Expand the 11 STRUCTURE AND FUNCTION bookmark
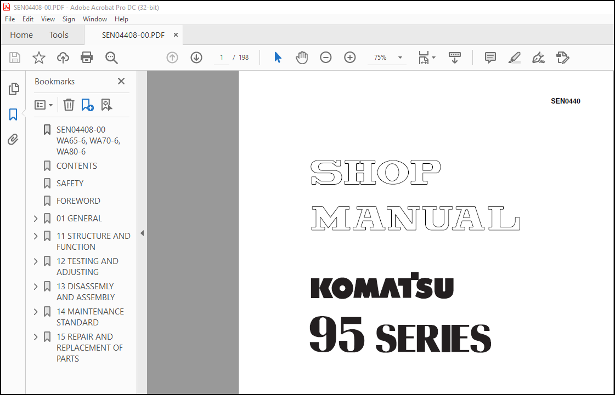 click(36, 236)
